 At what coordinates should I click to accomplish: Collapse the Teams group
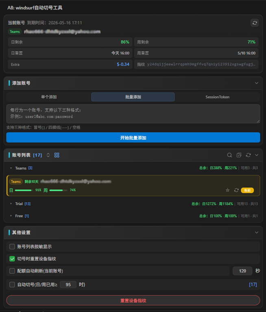tap(11, 168)
